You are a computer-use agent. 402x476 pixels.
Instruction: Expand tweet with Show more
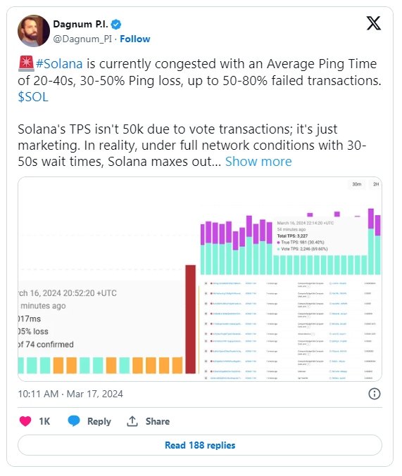click(x=258, y=162)
